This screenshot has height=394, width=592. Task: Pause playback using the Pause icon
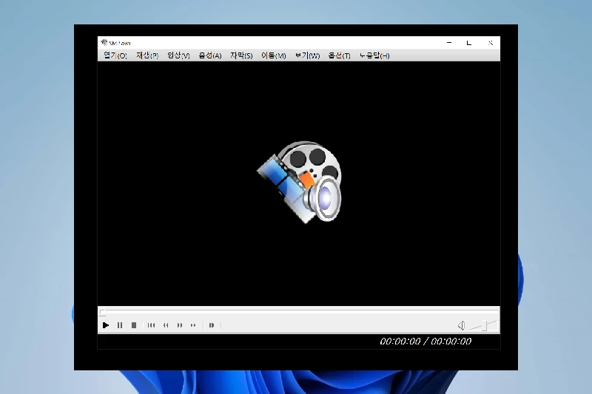click(x=120, y=325)
